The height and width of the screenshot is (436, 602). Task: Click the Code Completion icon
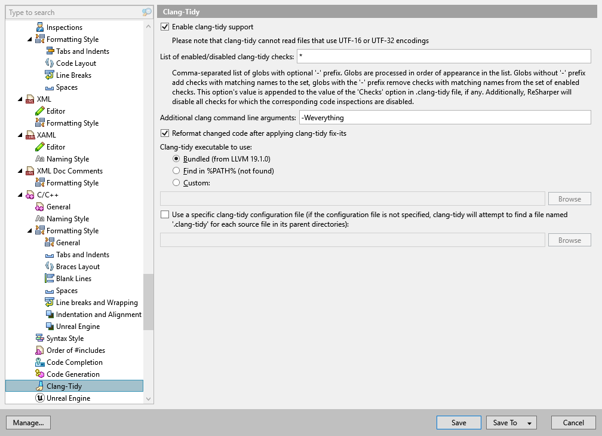pyautogui.click(x=39, y=362)
